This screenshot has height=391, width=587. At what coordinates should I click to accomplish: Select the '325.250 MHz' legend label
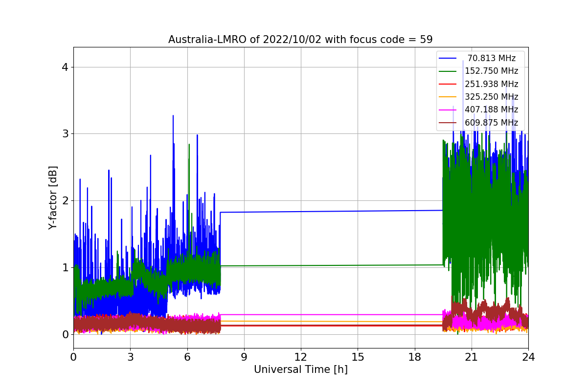tap(492, 97)
